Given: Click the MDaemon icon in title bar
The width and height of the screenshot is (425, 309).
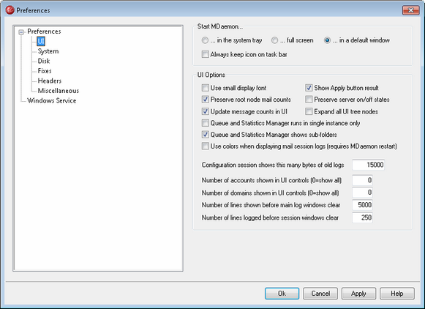Looking at the screenshot, I should click(10, 10).
